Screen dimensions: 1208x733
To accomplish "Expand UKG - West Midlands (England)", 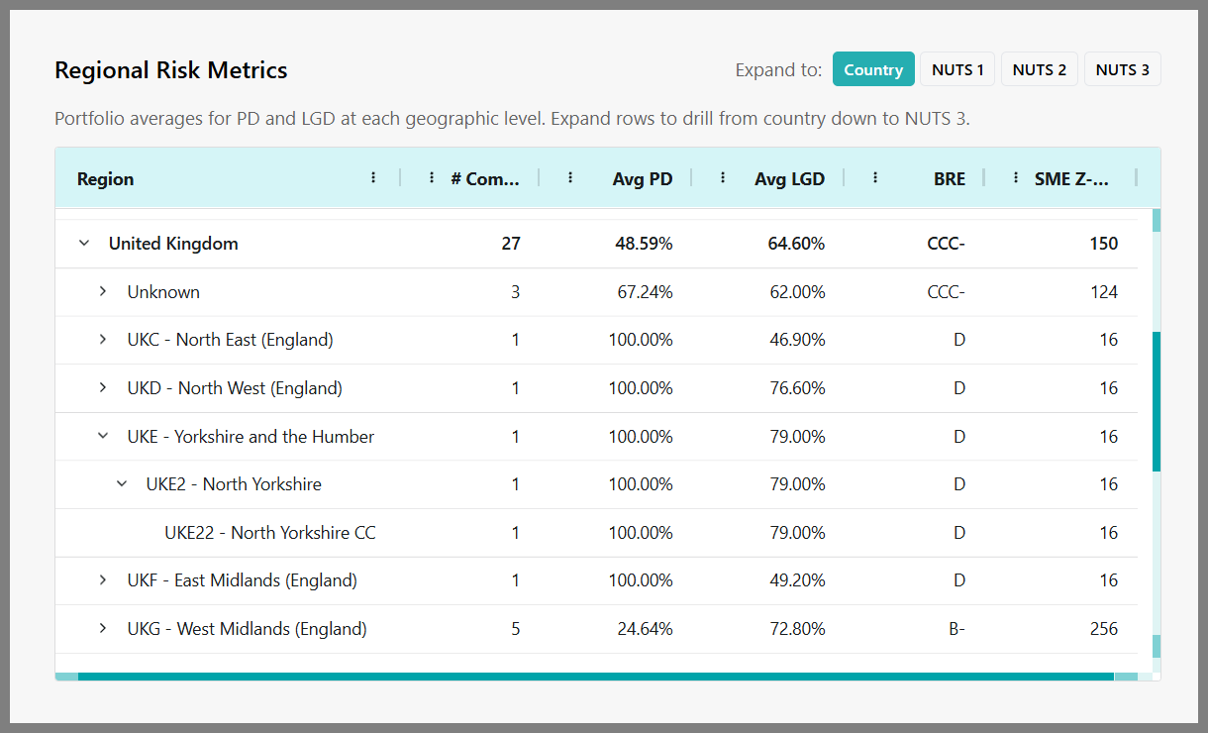I will (103, 628).
